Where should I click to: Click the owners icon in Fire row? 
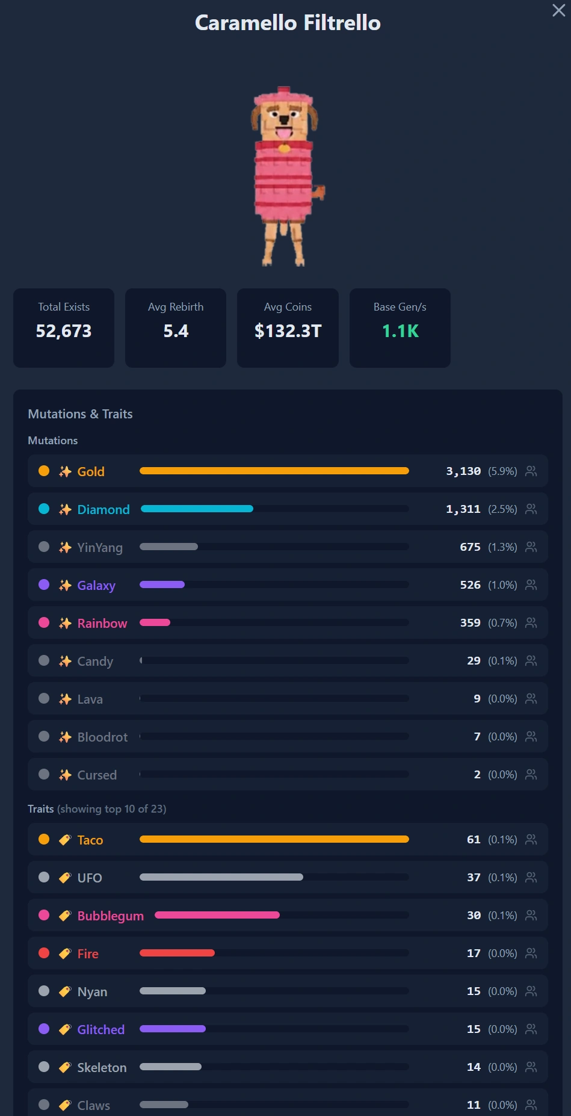(x=531, y=953)
